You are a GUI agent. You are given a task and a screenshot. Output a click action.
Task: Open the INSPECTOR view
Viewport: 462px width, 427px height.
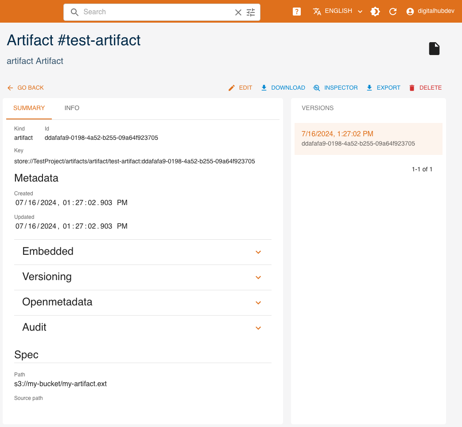point(335,88)
